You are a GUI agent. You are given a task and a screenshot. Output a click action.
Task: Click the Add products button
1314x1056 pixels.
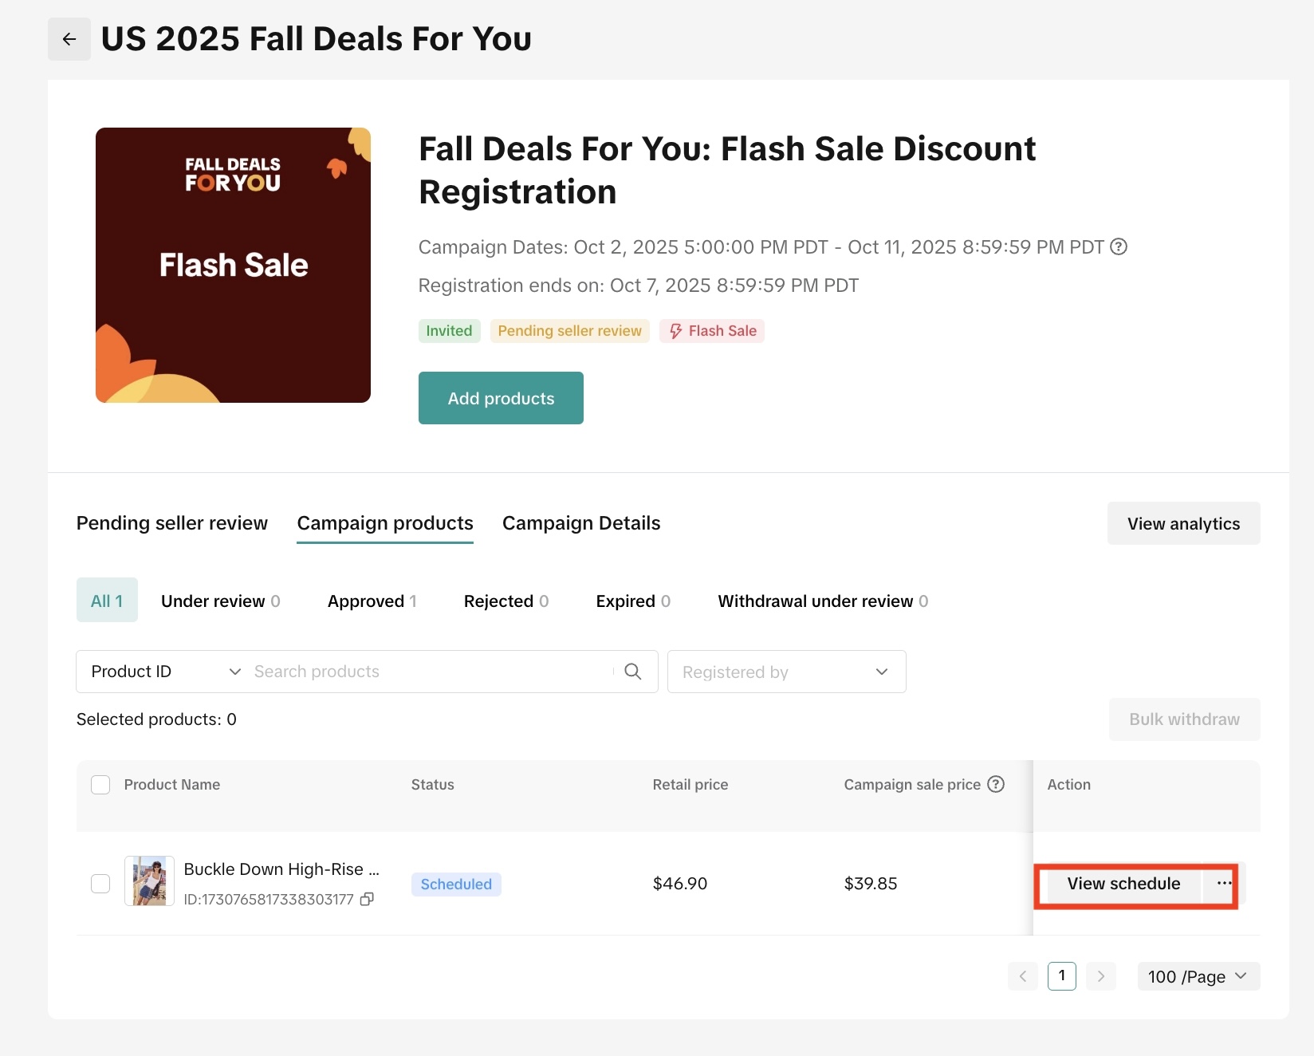[x=501, y=398]
